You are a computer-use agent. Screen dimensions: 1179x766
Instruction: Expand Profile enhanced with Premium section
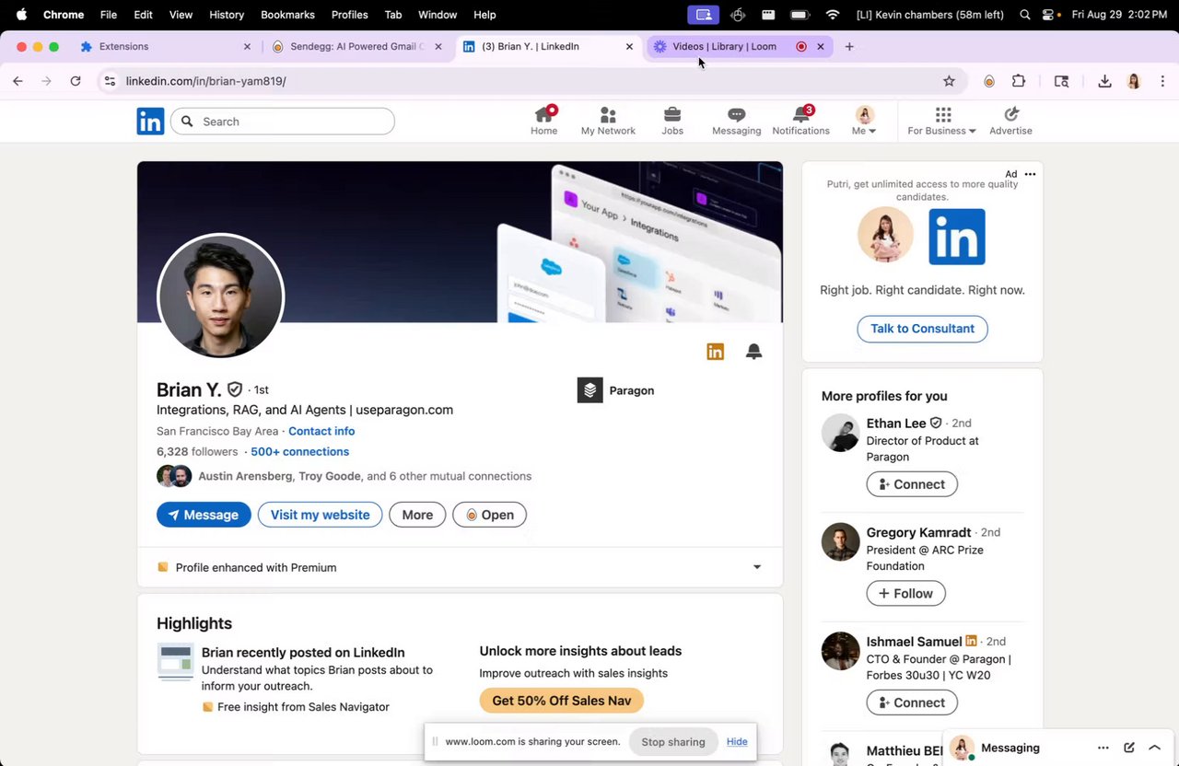tap(757, 567)
